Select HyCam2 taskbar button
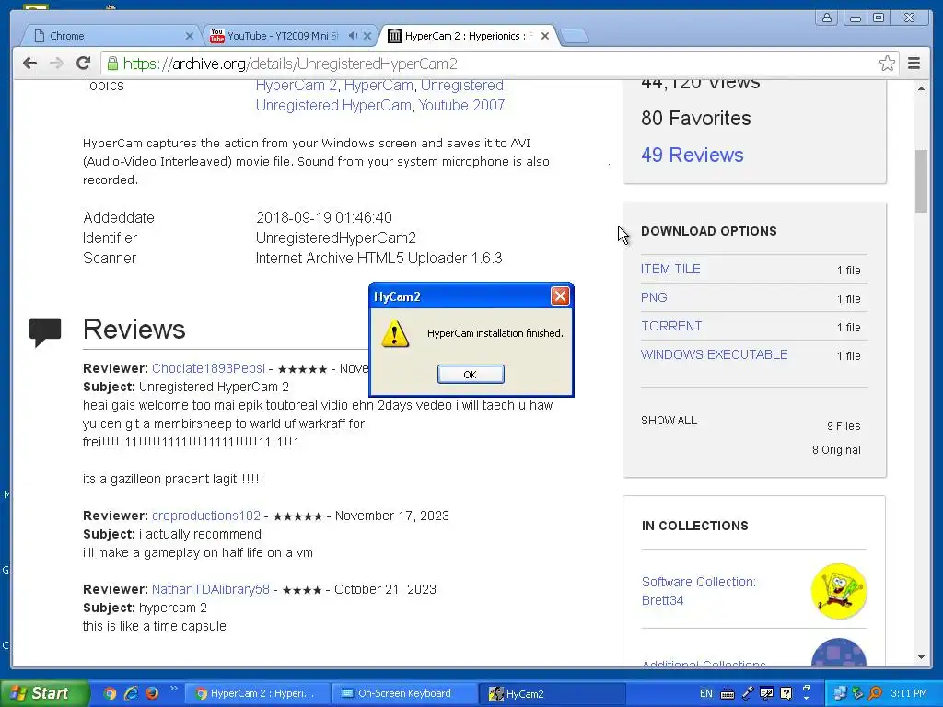Image resolution: width=943 pixels, height=707 pixels. (553, 694)
